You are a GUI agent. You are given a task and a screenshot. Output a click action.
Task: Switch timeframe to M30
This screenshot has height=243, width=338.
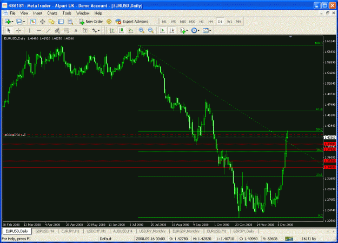(x=192, y=22)
